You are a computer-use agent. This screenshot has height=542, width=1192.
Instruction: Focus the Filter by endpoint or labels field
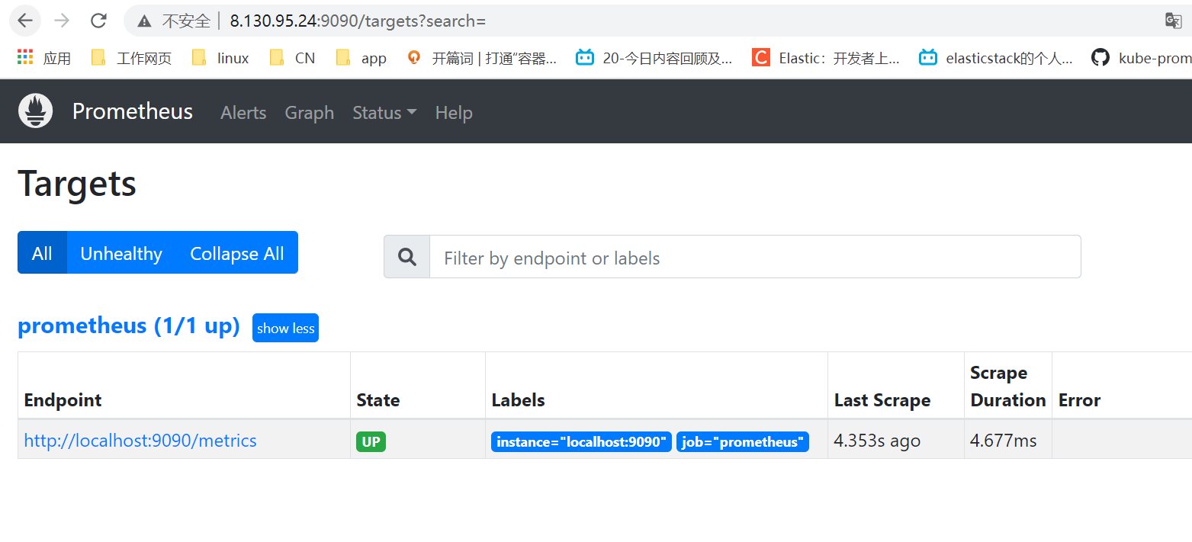point(755,257)
